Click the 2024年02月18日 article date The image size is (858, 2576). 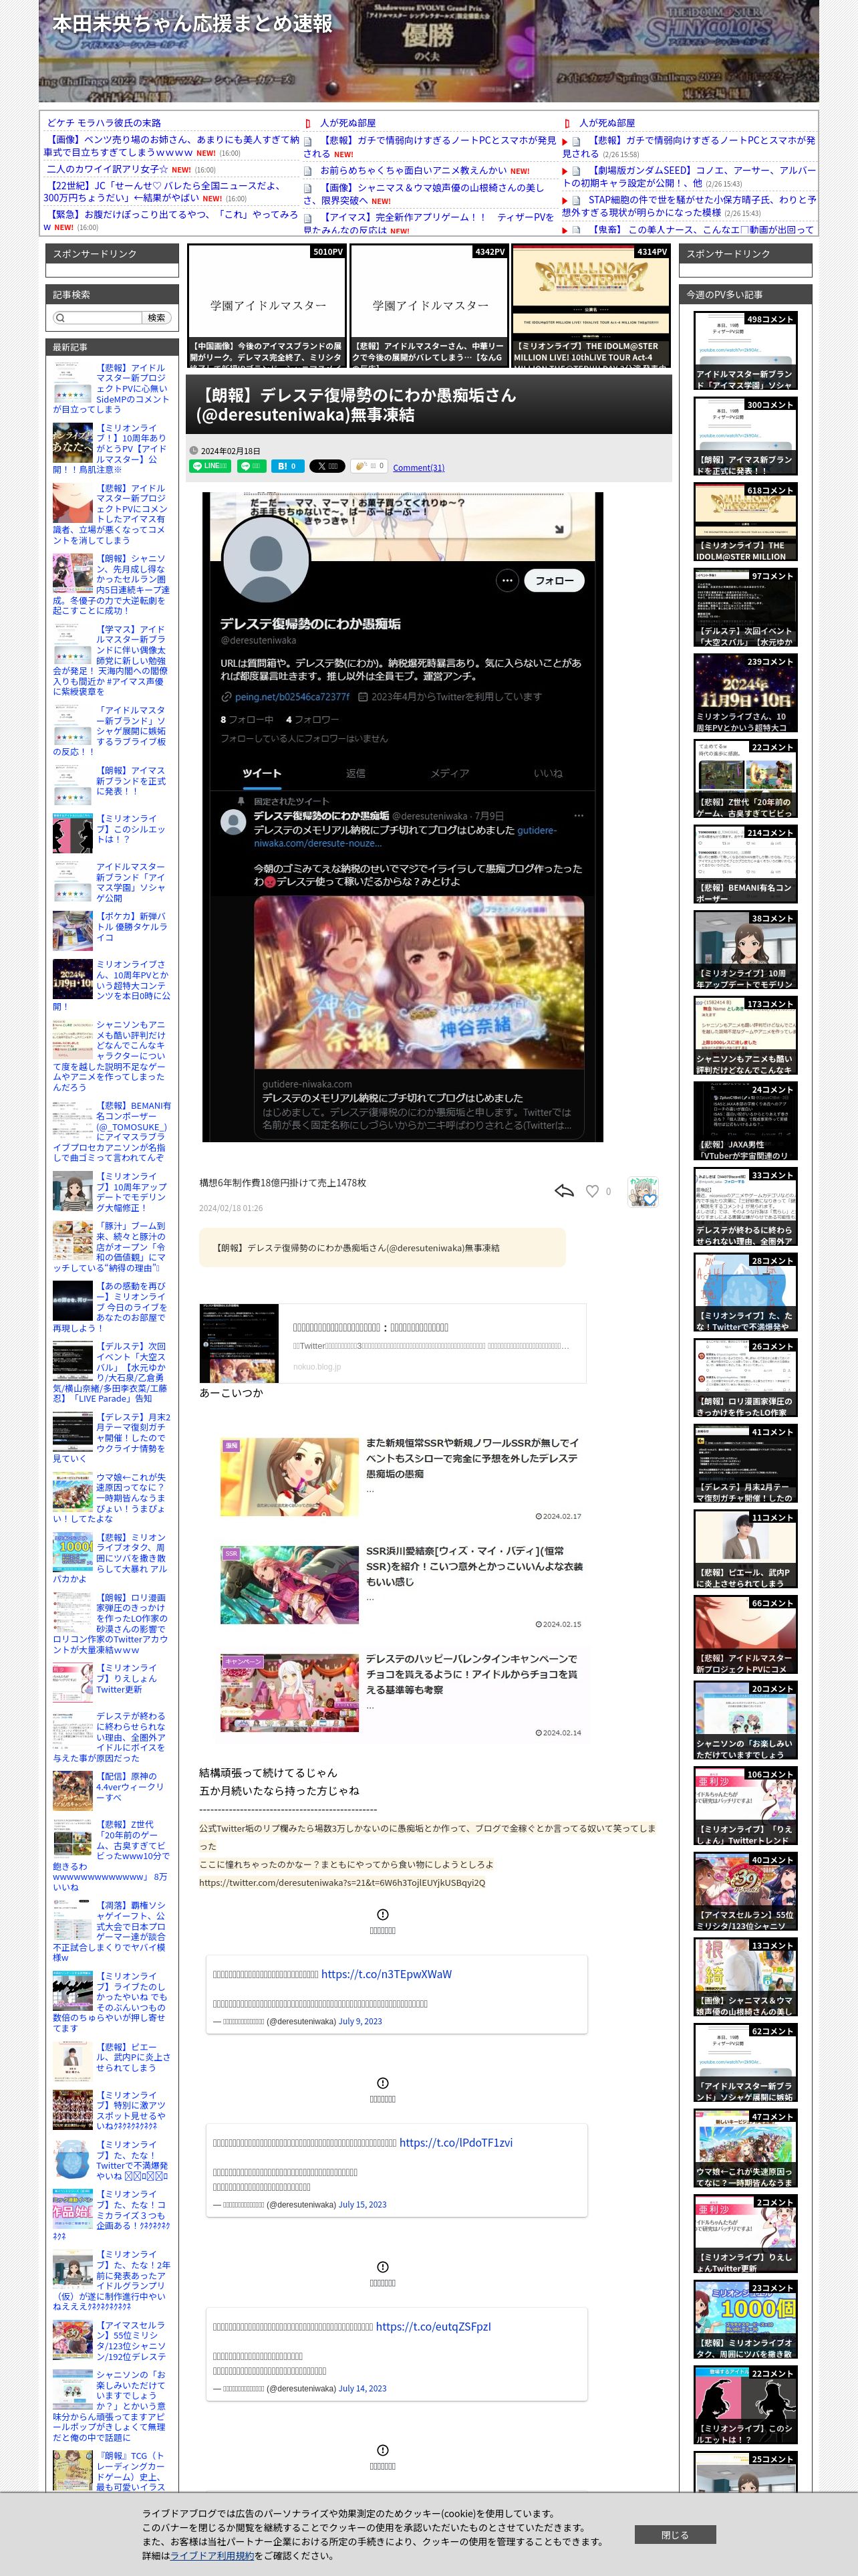click(230, 451)
